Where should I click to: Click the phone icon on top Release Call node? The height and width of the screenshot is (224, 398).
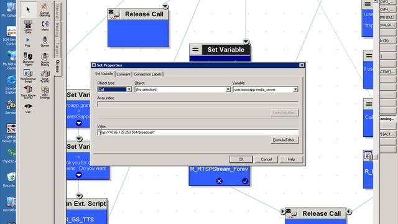point(114,14)
